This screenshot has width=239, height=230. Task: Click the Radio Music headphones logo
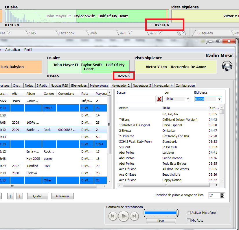[x=227, y=66]
